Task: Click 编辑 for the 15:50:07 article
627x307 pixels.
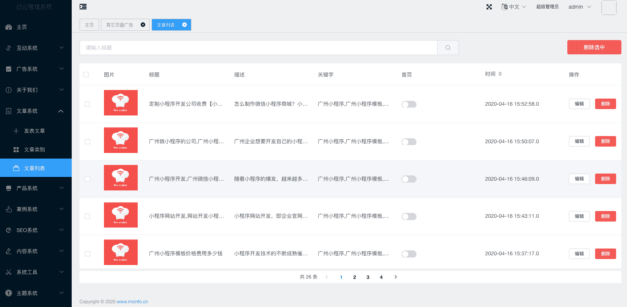Action: pos(579,141)
